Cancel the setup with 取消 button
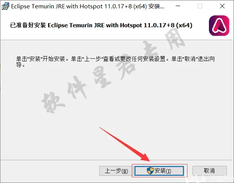Screen dimensions: 234x183 tap(209, 171)
